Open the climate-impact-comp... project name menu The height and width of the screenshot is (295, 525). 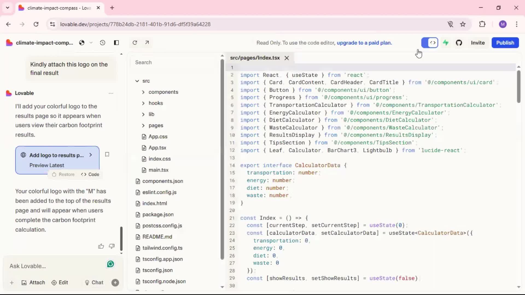44,43
